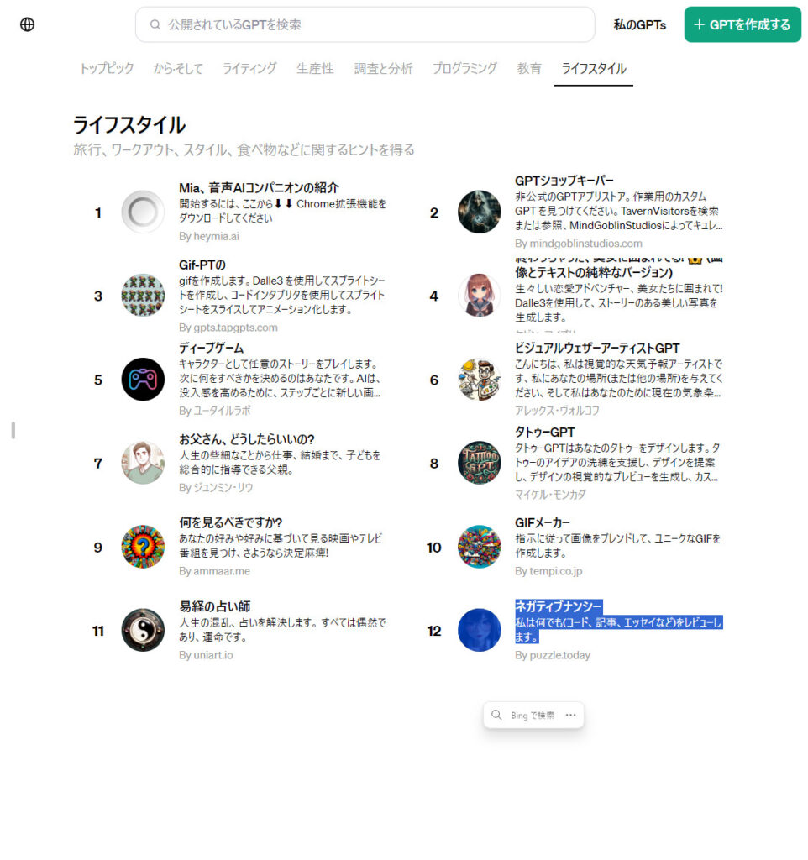808x860 pixels.
Task: Click the ビジュアルウェザーアーティストGPT avatar thumbnail
Action: pos(479,380)
